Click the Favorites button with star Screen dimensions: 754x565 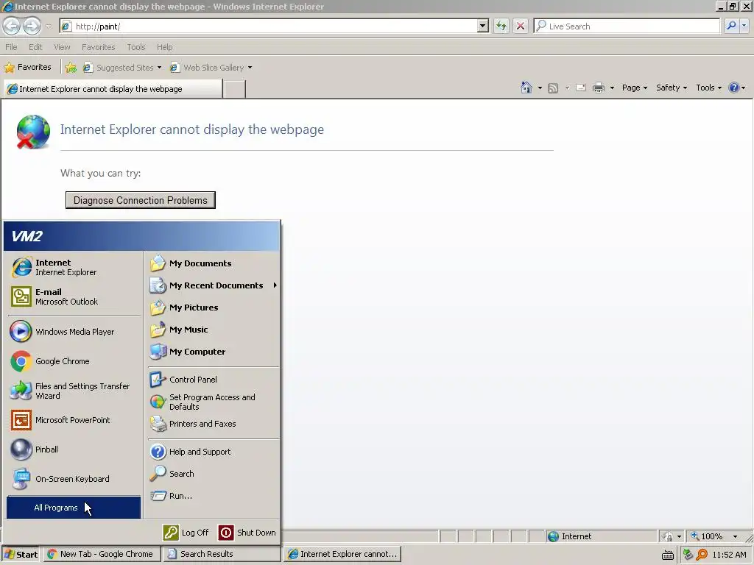point(28,67)
